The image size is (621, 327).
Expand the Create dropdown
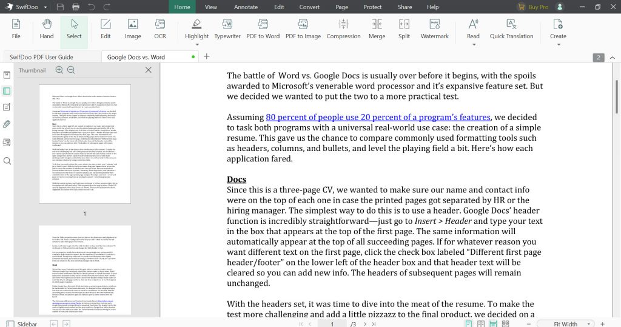coord(558,44)
